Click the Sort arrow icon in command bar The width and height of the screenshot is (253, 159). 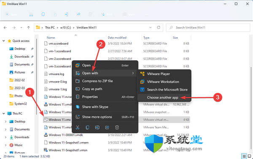103,14
